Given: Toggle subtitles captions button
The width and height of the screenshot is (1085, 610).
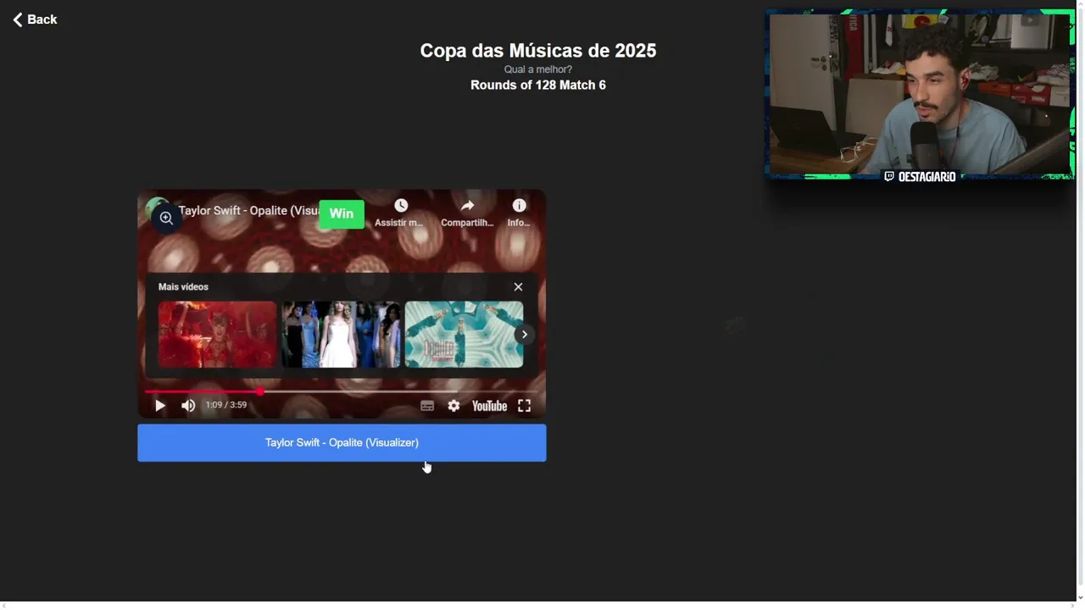Looking at the screenshot, I should click(x=427, y=406).
